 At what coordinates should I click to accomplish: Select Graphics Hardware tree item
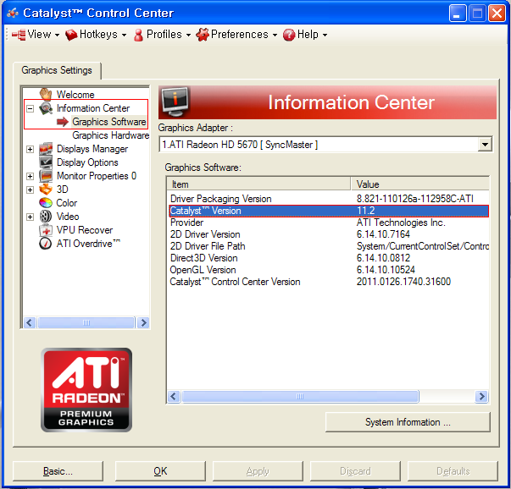pyautogui.click(x=110, y=135)
